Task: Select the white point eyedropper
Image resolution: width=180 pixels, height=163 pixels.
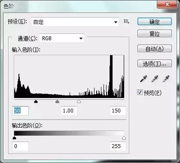Action: click(166, 79)
